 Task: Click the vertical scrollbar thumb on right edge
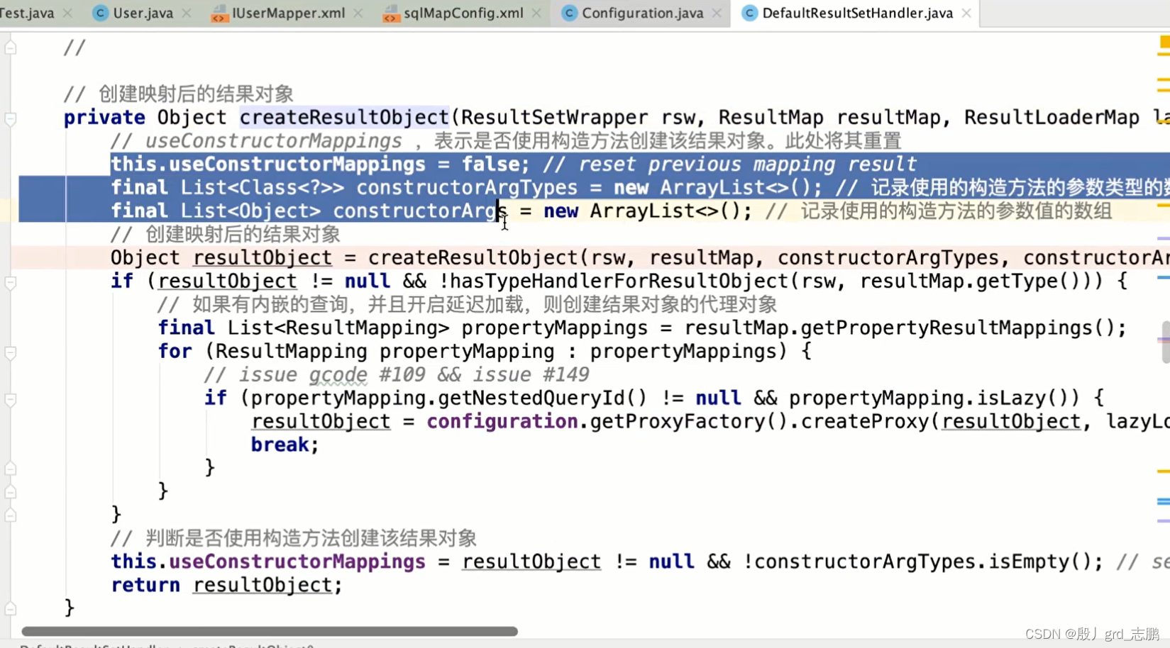(1165, 342)
